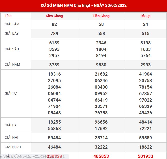Select the GIẢI BA row label
167x159 pixels.
click(x=11, y=125)
